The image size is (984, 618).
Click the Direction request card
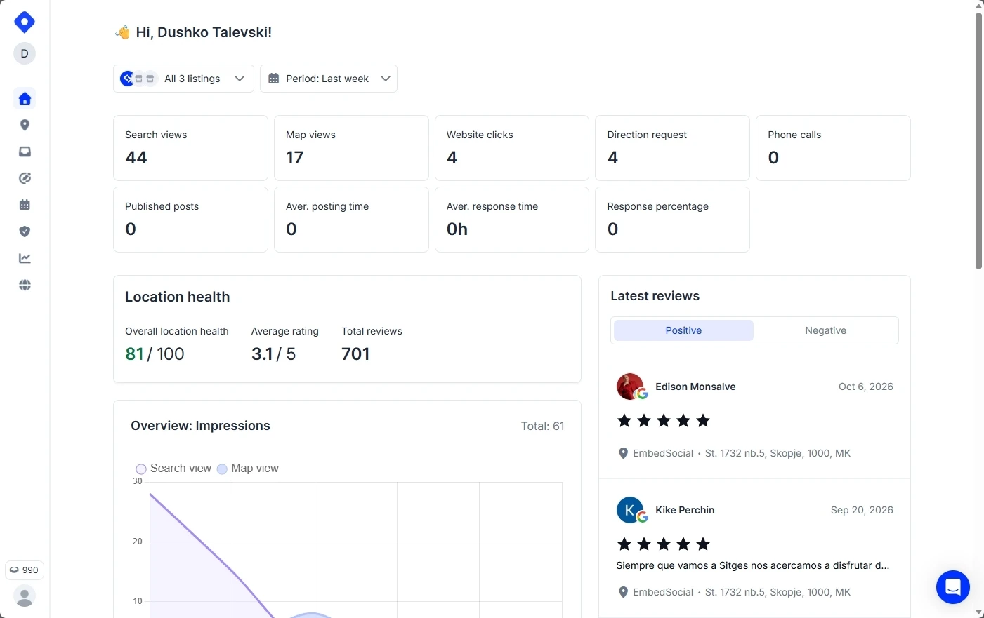pos(672,148)
